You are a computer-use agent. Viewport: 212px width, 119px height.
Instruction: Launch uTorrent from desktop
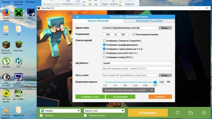point(6,62)
